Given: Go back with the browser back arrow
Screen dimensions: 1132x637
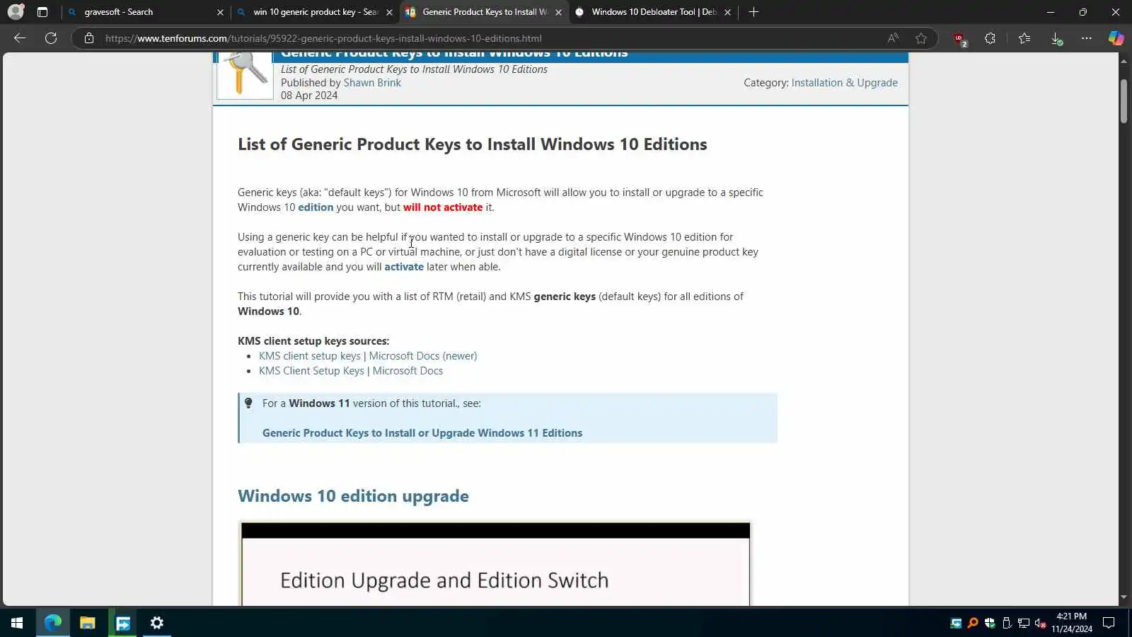Looking at the screenshot, I should click(20, 38).
